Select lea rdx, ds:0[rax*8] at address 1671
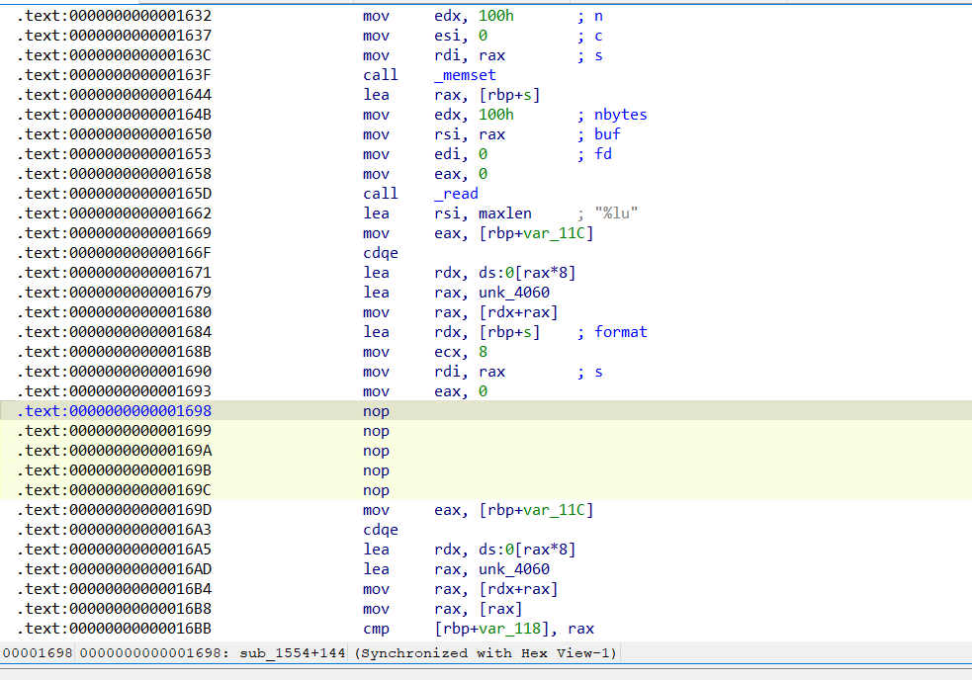Viewport: 972px width, 680px height. click(470, 273)
